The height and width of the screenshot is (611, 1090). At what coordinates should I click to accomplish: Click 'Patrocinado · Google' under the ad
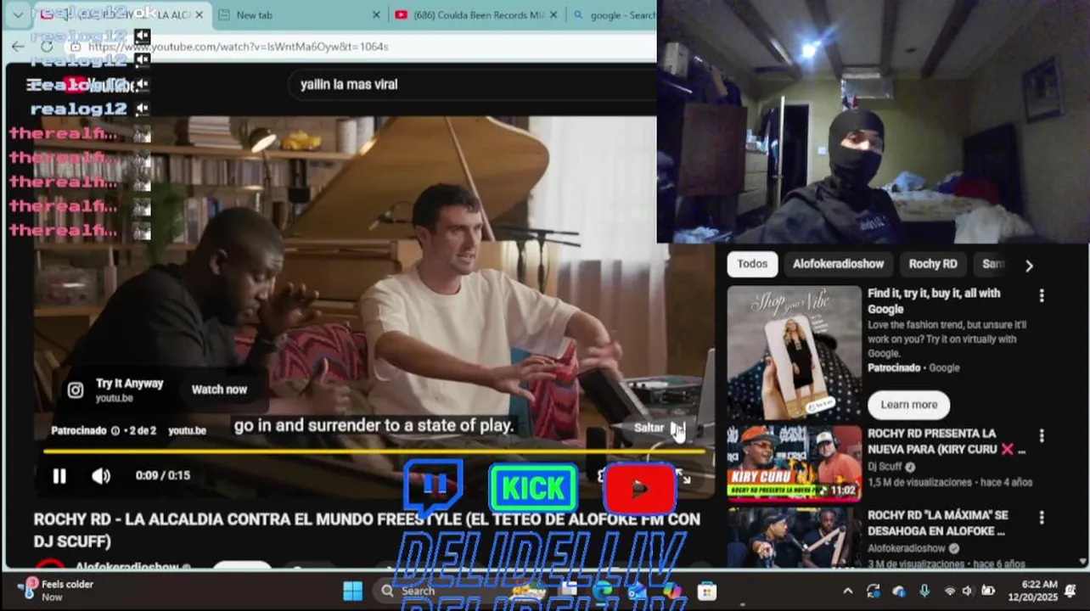tap(913, 367)
